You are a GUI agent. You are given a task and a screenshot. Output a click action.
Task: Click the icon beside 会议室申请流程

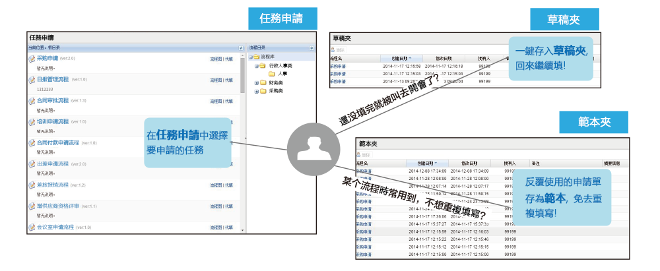coord(31,227)
